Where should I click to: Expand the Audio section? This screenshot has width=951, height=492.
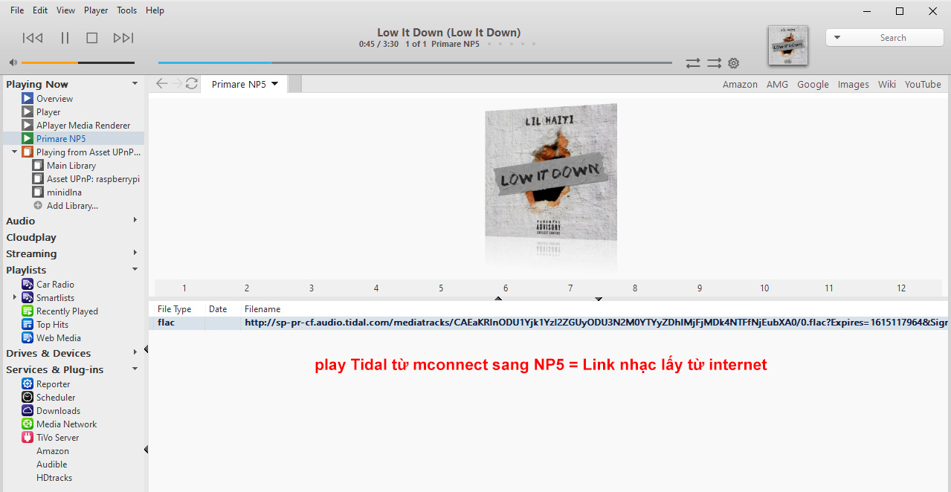point(135,220)
